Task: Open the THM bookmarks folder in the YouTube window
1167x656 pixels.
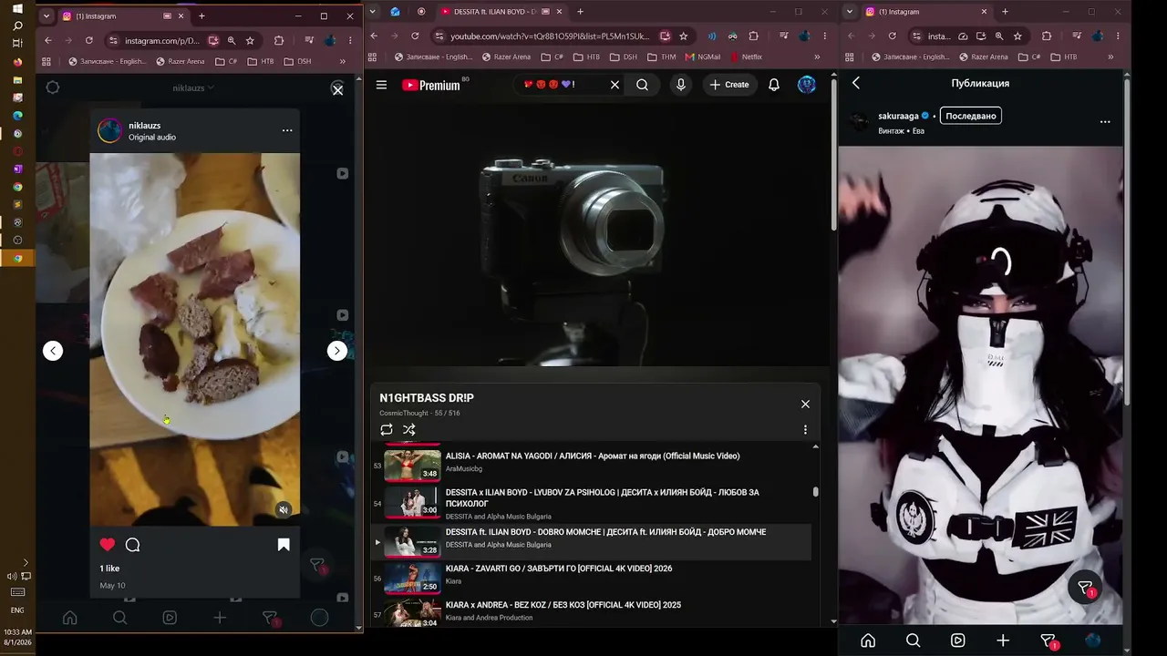Action: click(x=662, y=56)
